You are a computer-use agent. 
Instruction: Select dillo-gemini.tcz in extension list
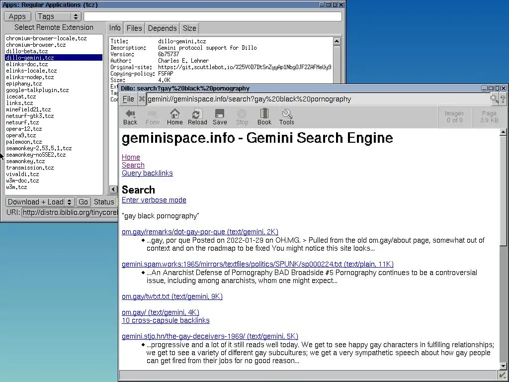[x=54, y=58]
